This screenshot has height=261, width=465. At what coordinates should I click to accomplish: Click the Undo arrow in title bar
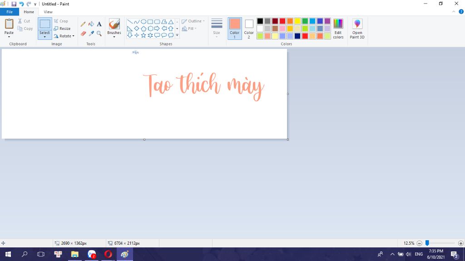21,4
